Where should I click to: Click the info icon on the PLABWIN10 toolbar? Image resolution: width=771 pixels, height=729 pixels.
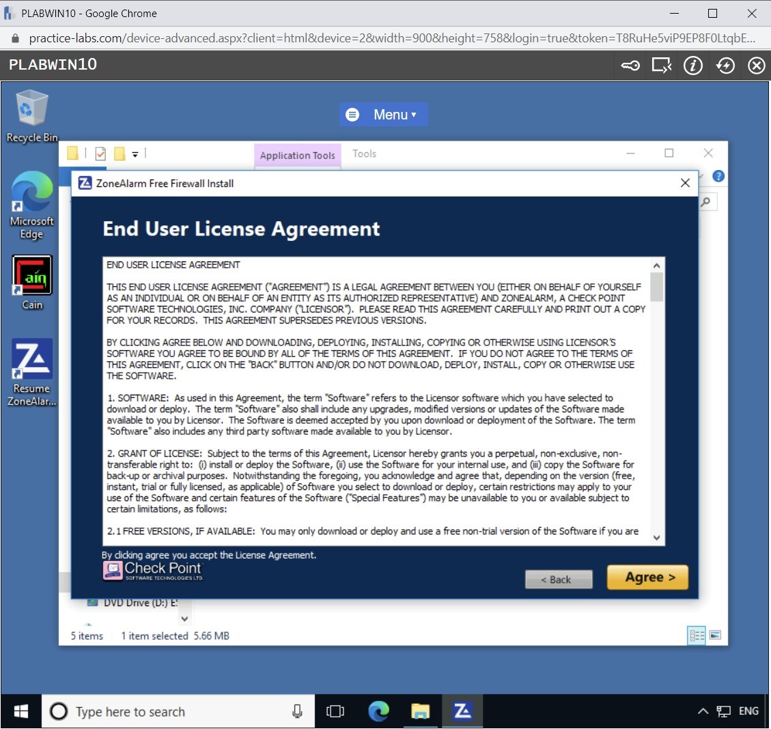point(692,65)
